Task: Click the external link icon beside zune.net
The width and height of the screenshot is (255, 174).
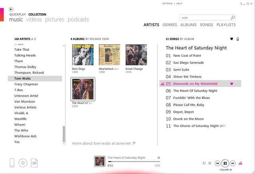Action: (x=133, y=143)
